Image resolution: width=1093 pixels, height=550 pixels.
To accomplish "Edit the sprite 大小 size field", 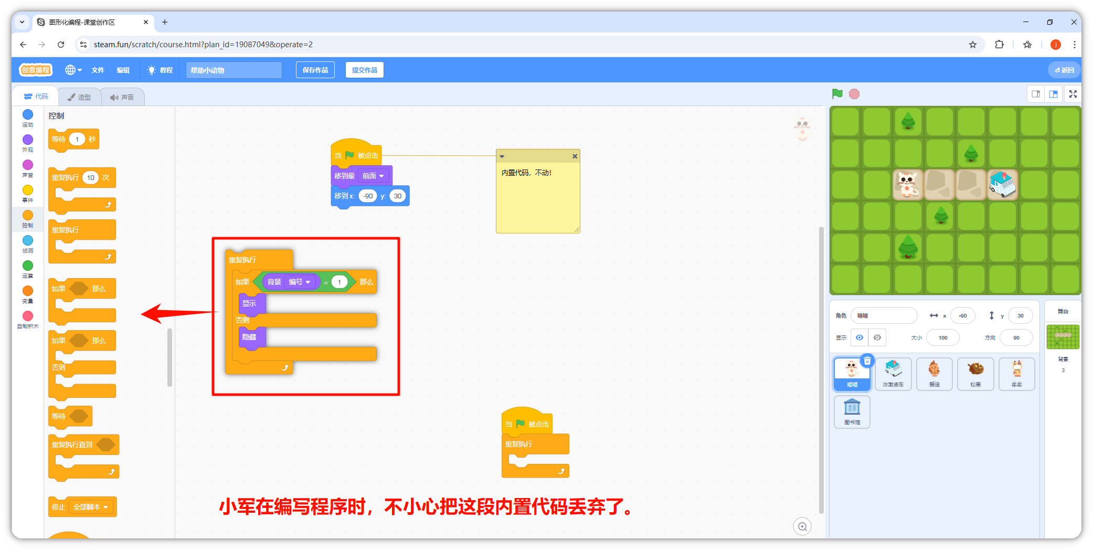I will (x=943, y=337).
